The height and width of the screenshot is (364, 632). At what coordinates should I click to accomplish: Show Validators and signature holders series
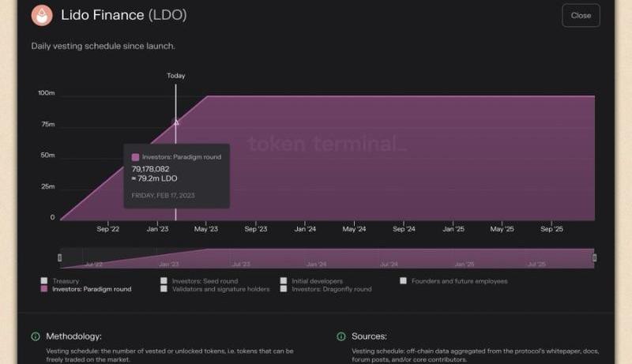(164, 290)
